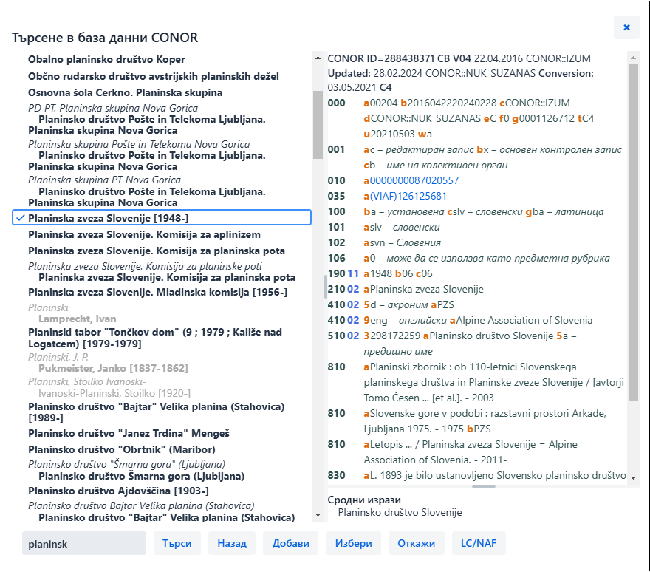Screen dimensions: 650x572
Task: Click field 810 Planinski zbornik note
Action: (x=493, y=382)
